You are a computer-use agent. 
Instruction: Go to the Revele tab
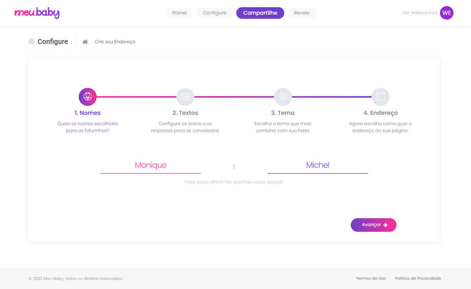[301, 13]
